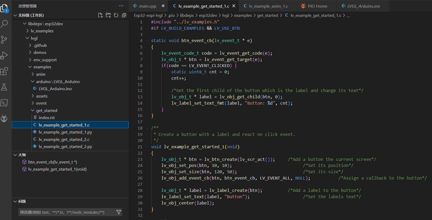Open the PlatformIO alien-head icon

(x=4, y=119)
